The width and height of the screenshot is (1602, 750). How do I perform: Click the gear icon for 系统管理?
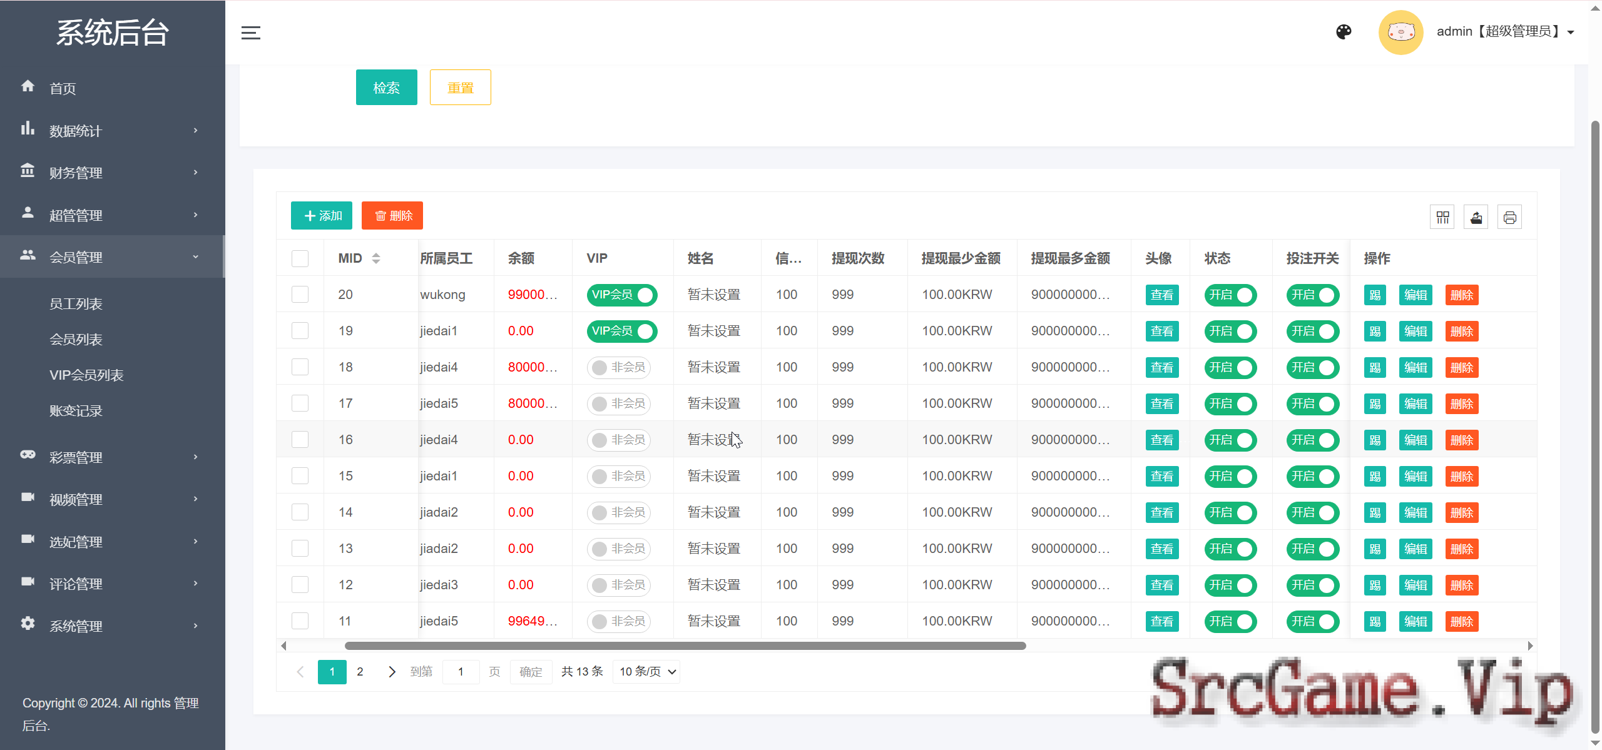point(28,624)
